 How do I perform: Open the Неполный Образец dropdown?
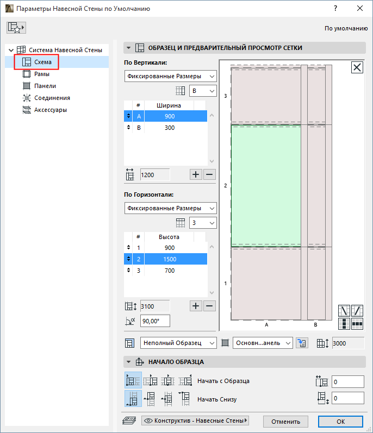point(178,343)
